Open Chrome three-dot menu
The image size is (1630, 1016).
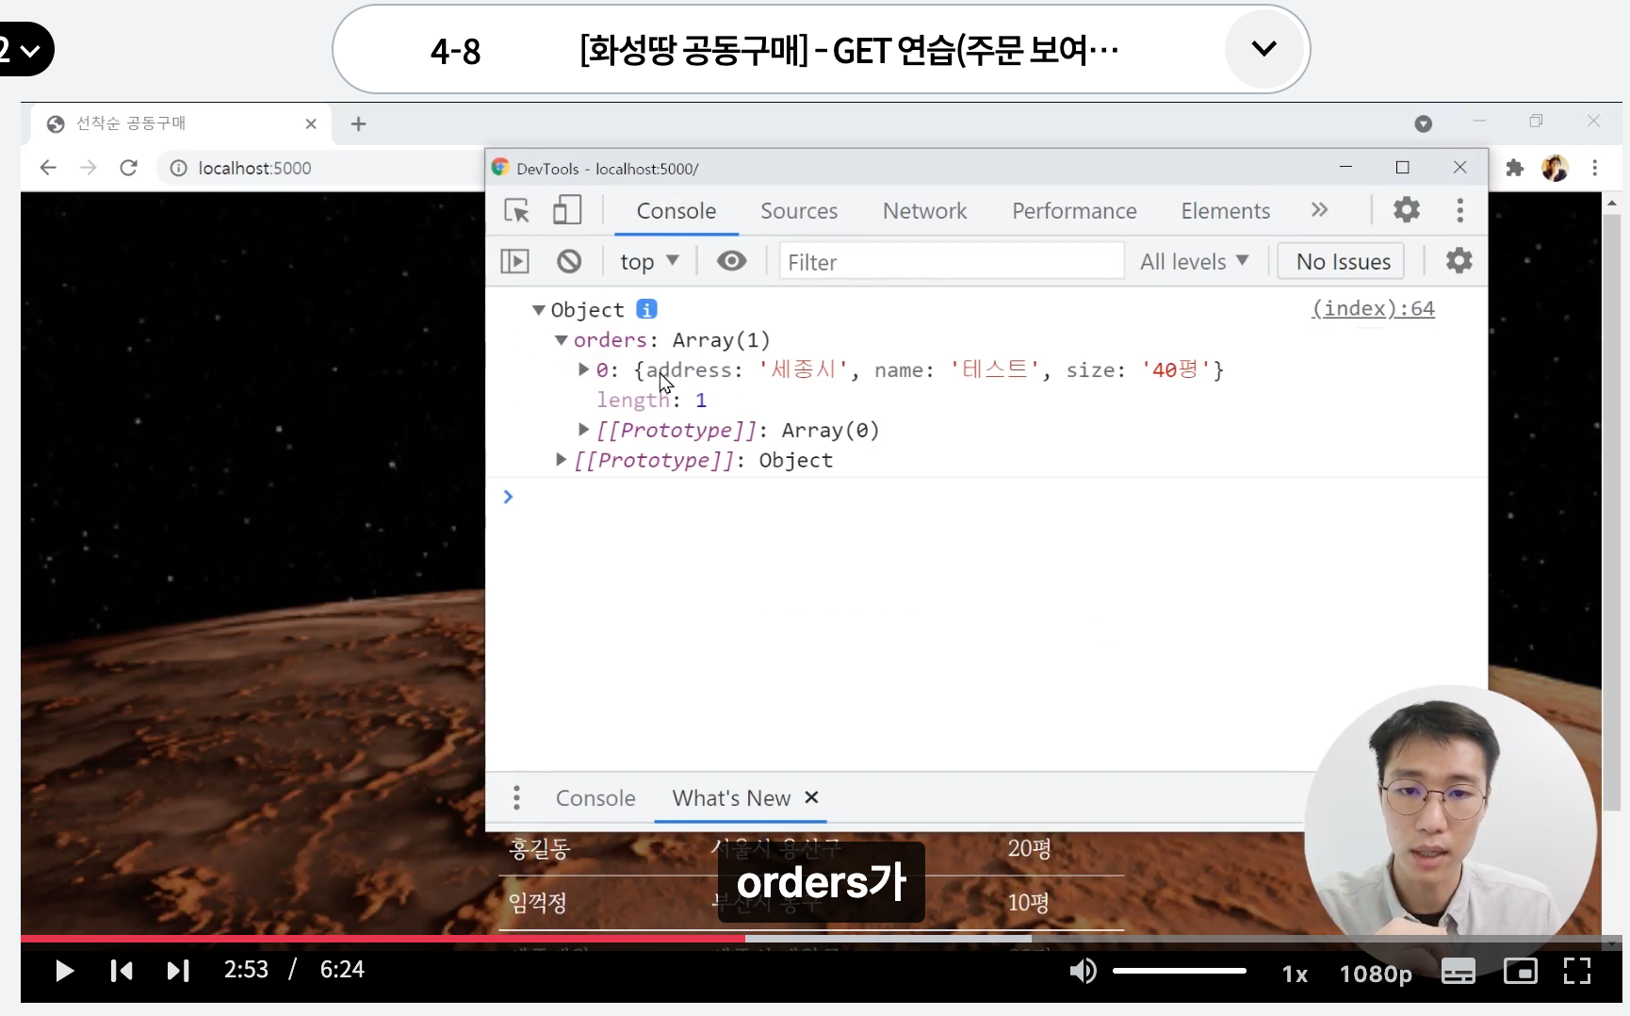pyautogui.click(x=1595, y=168)
